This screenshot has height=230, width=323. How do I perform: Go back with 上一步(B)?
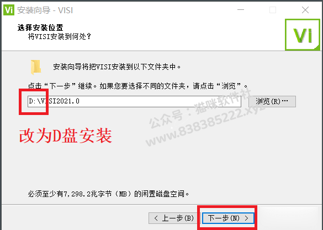[174, 218]
